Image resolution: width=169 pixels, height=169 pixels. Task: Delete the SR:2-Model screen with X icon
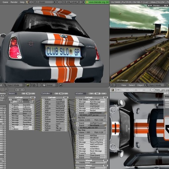point(55,2)
